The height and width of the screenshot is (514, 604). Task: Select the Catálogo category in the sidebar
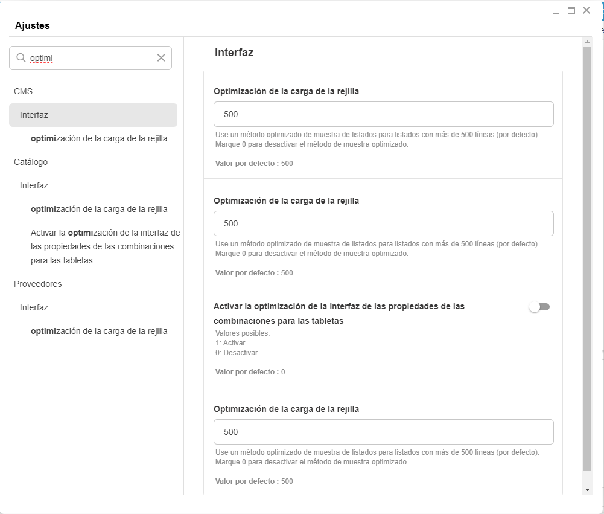(31, 162)
